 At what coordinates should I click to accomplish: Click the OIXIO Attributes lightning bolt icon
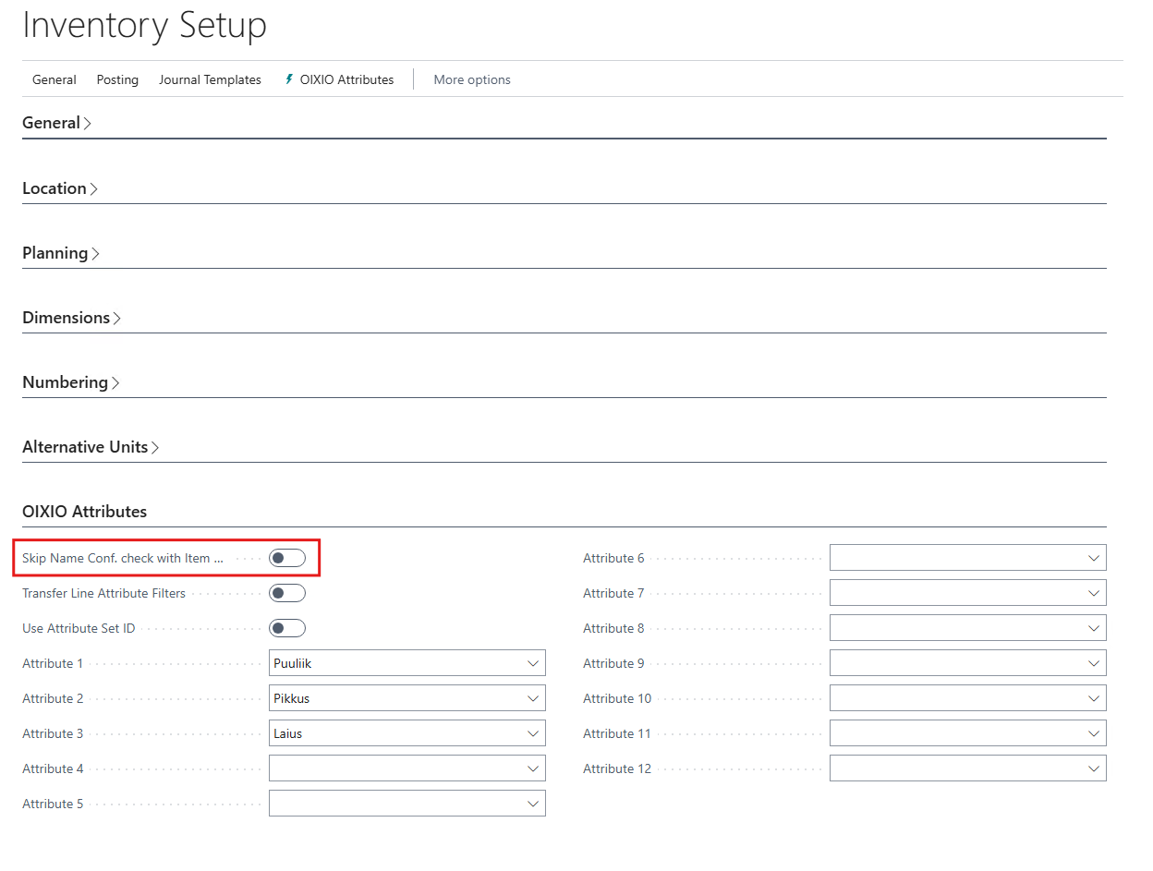[x=289, y=79]
